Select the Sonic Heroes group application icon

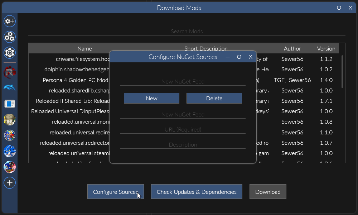10,135
